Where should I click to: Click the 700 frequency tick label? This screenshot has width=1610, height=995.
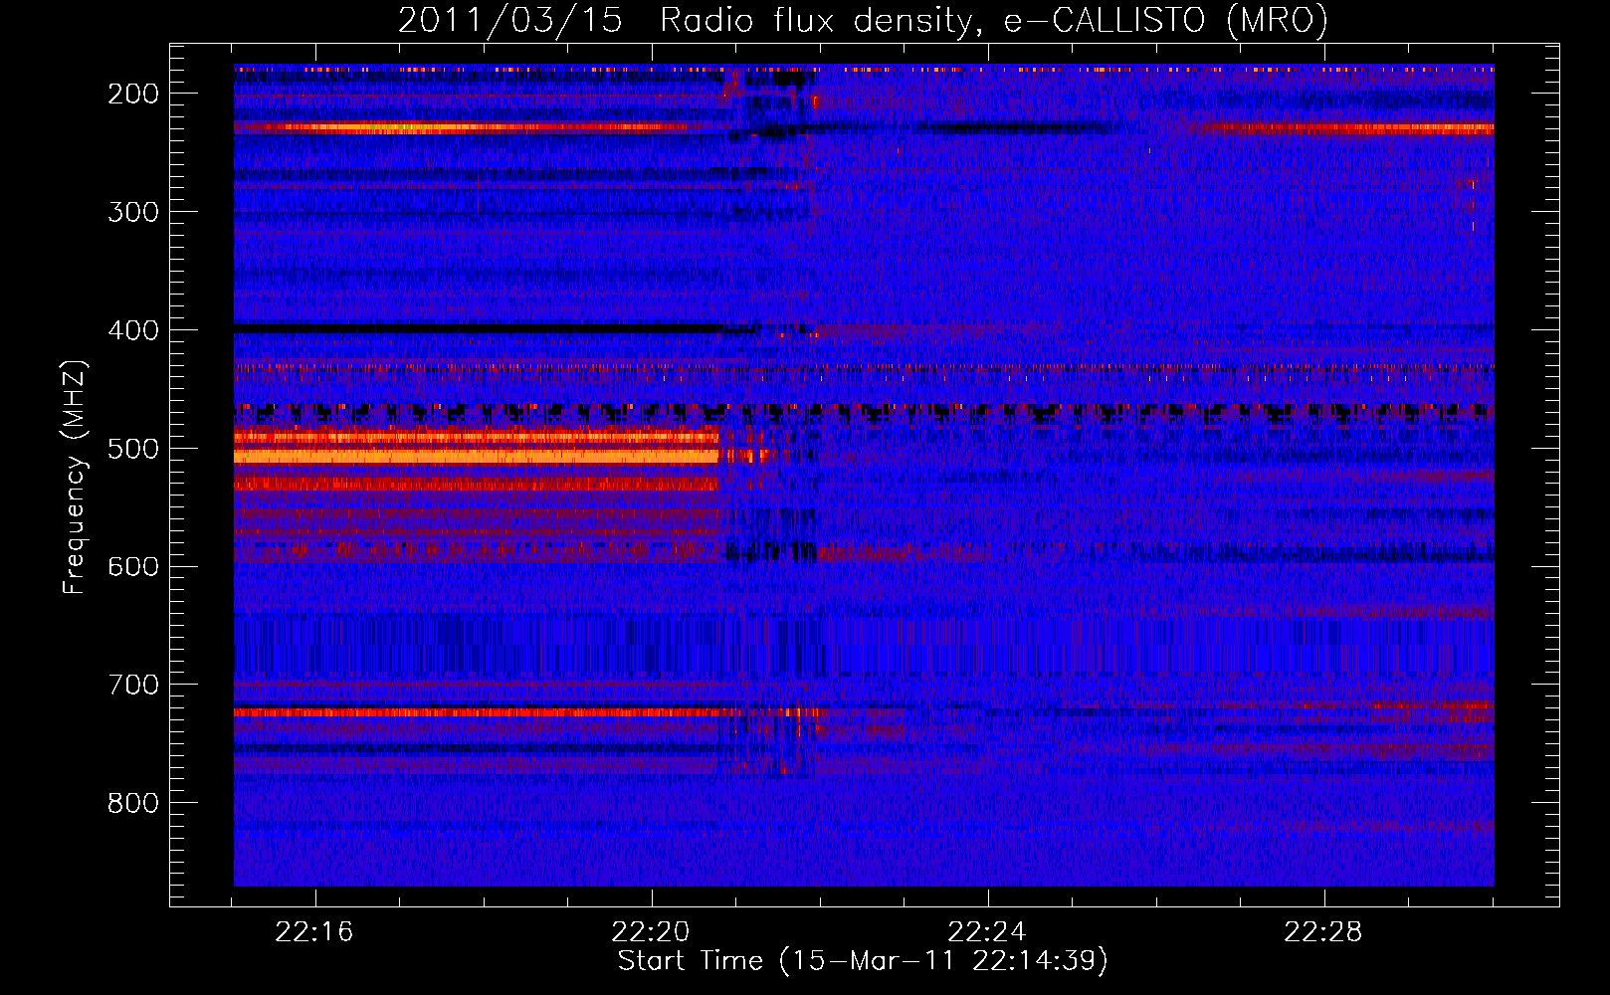coord(133,685)
